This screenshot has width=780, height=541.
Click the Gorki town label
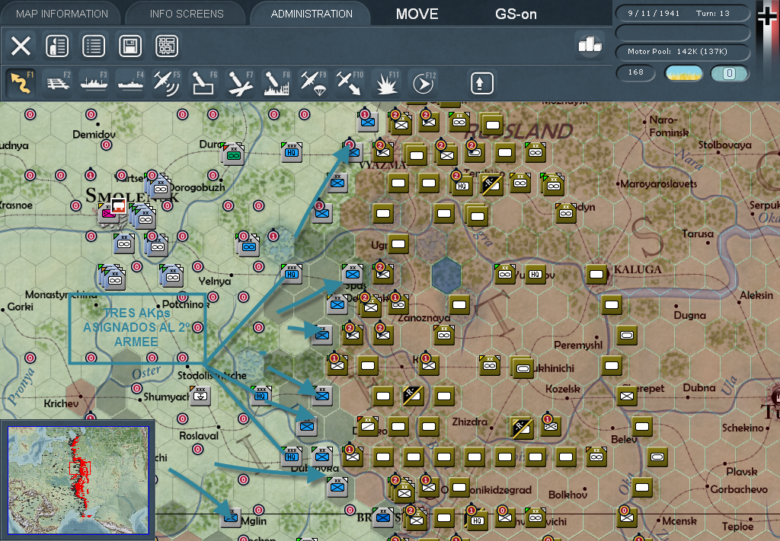tap(21, 307)
